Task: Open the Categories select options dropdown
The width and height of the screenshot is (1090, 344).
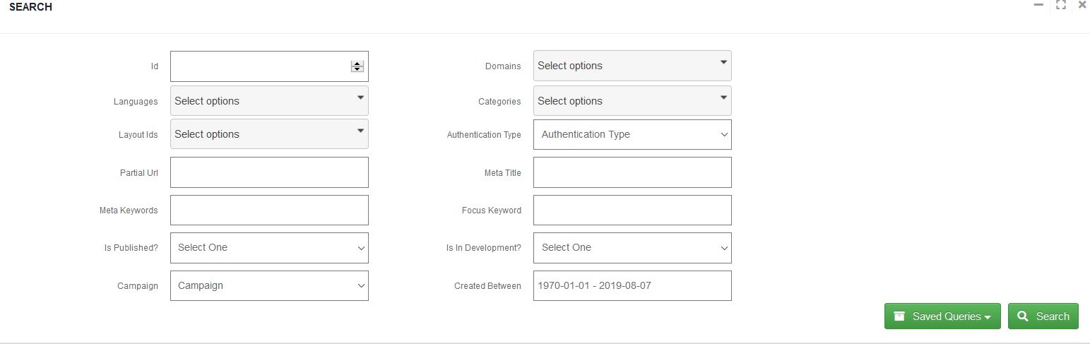Action: click(632, 101)
